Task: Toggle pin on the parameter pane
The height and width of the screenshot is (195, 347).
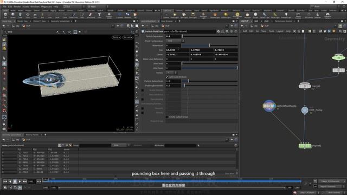Action: point(232,26)
